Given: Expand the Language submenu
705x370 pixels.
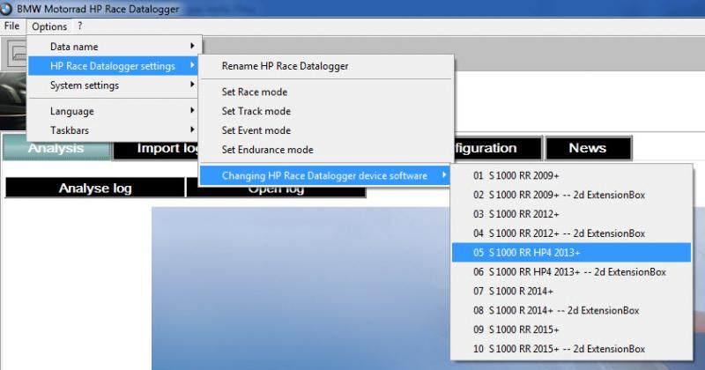Looking at the screenshot, I should tap(115, 111).
